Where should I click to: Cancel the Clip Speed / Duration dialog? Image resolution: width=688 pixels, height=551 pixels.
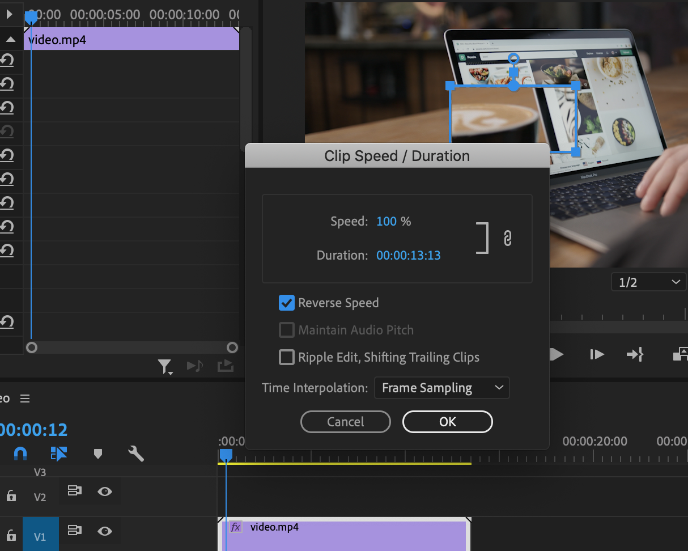click(345, 422)
